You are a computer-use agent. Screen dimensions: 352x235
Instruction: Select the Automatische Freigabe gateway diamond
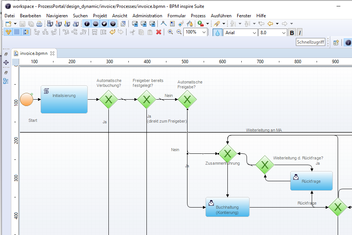pos(187,100)
